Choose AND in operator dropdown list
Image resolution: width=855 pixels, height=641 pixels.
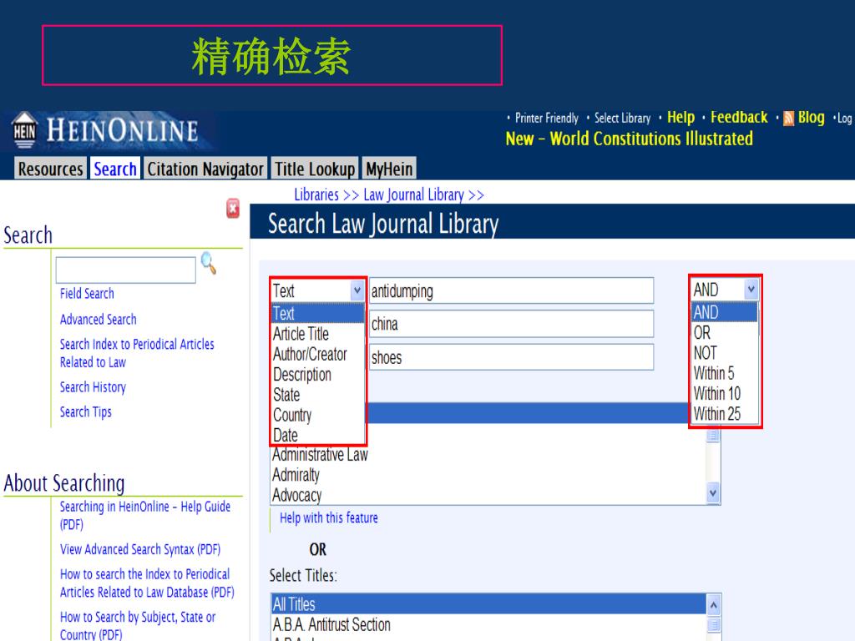725,312
